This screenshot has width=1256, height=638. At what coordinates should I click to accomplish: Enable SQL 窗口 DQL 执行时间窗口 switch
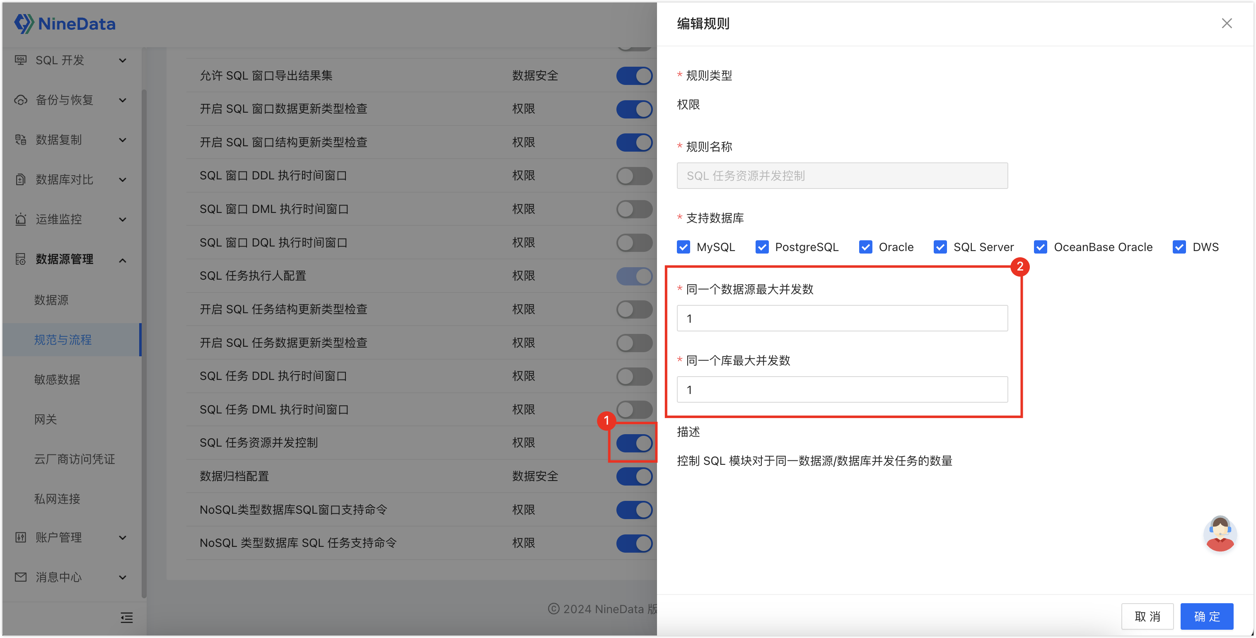634,242
